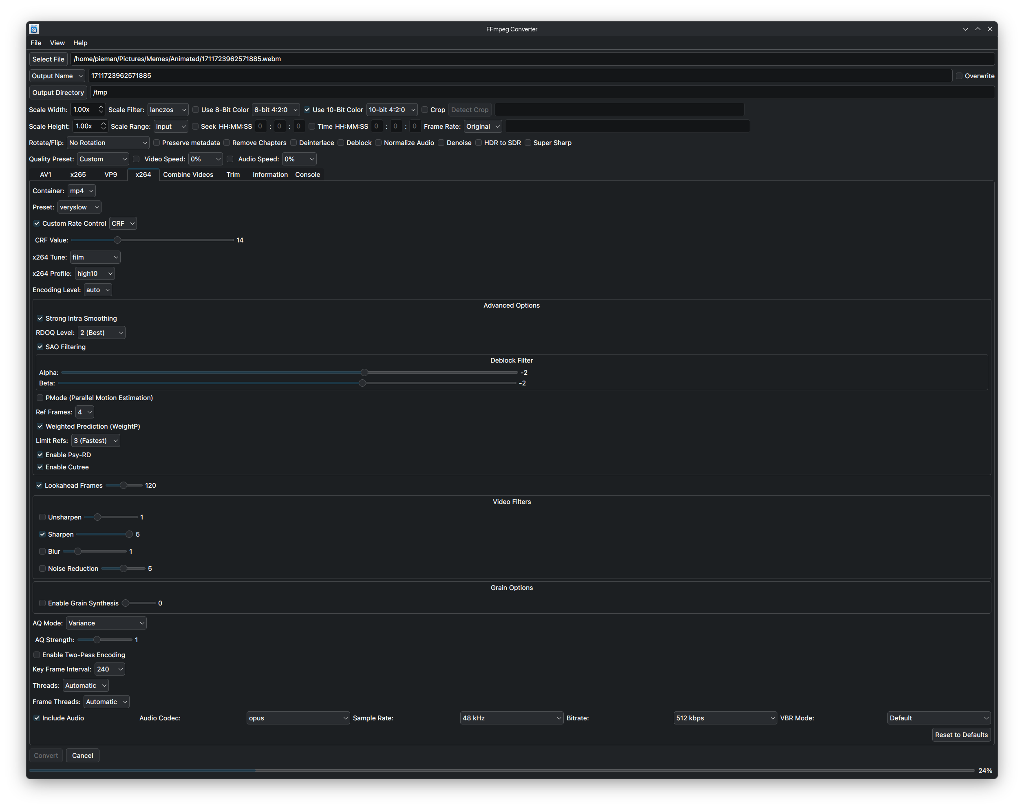Open the Console tab
Viewport: 1024px width, 810px height.
point(307,174)
